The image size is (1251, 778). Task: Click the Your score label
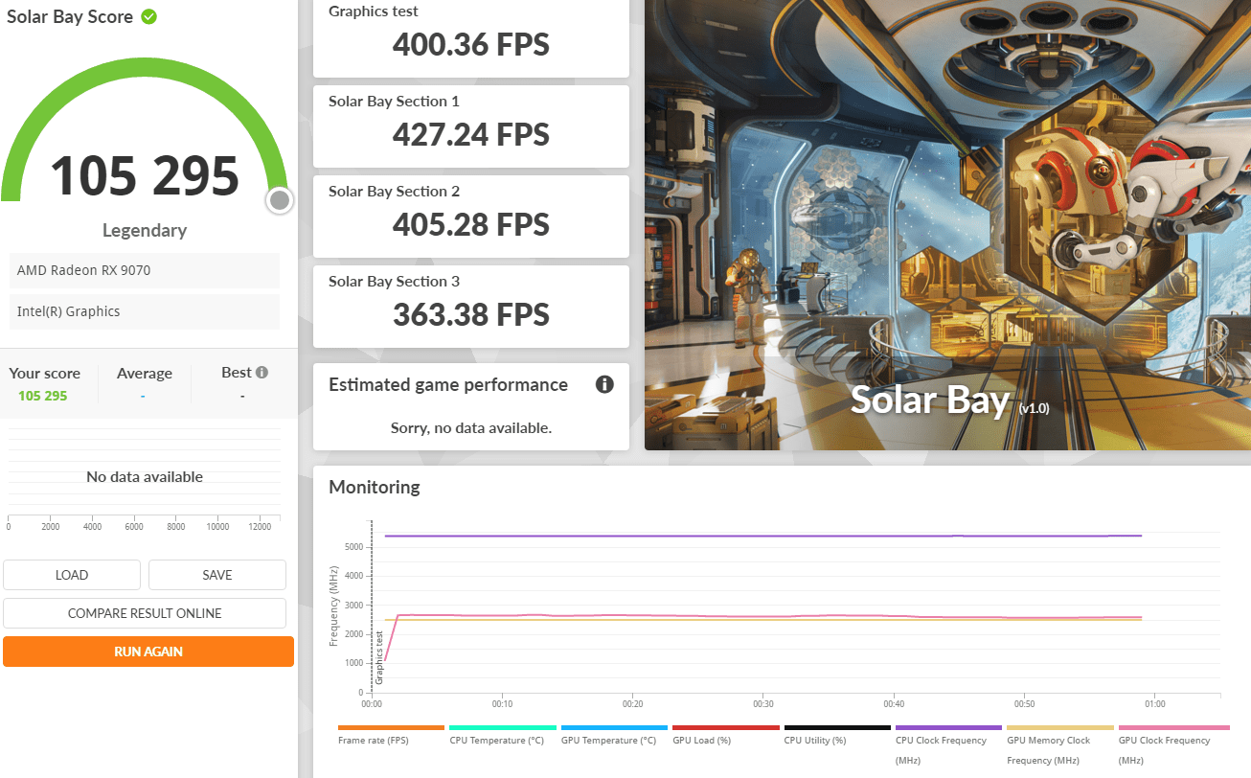tap(45, 374)
